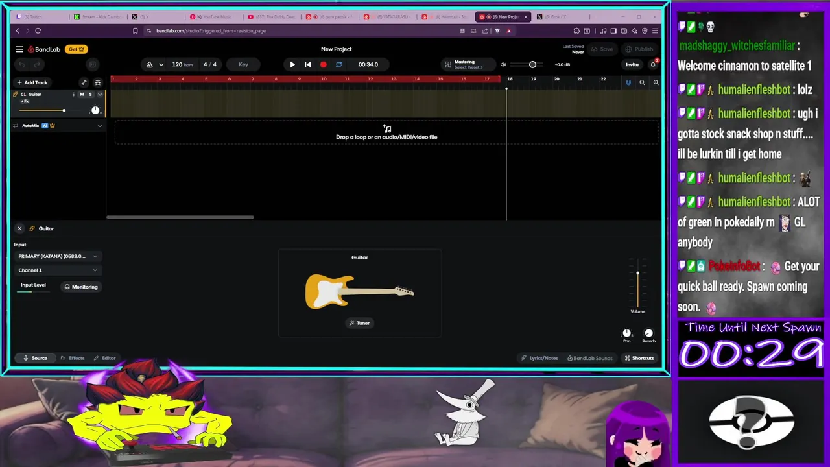Reload the browser page
The image size is (830, 467).
tap(38, 30)
